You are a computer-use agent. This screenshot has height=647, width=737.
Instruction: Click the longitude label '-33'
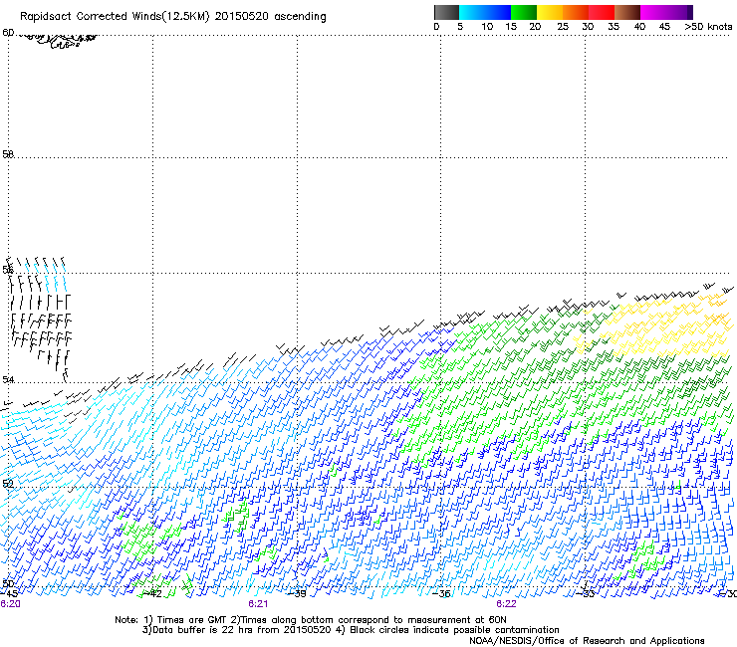[586, 594]
